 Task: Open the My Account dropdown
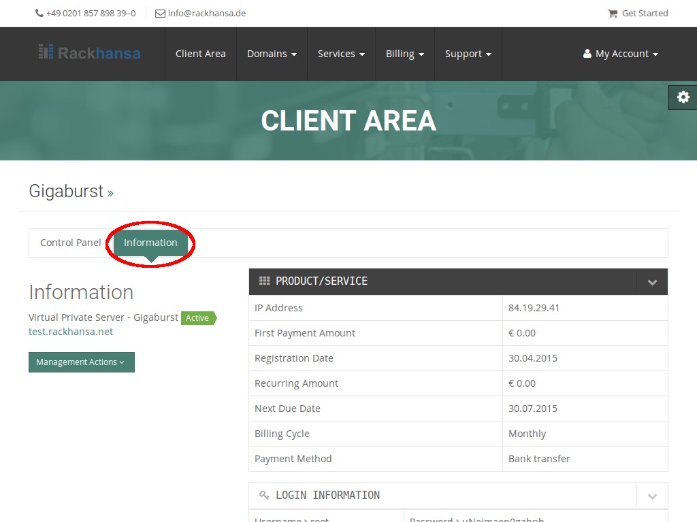click(621, 54)
